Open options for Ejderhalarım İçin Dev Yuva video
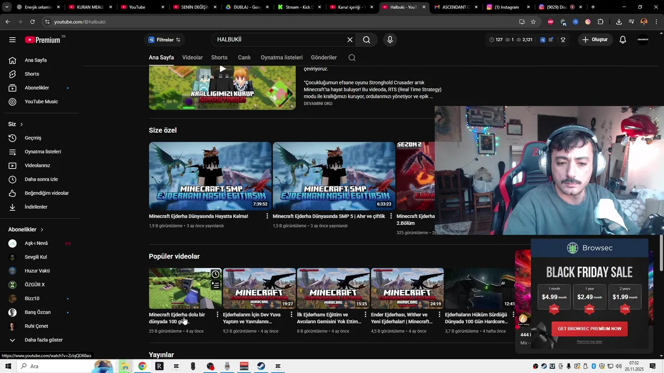Image resolution: width=664 pixels, height=373 pixels. 292,314
